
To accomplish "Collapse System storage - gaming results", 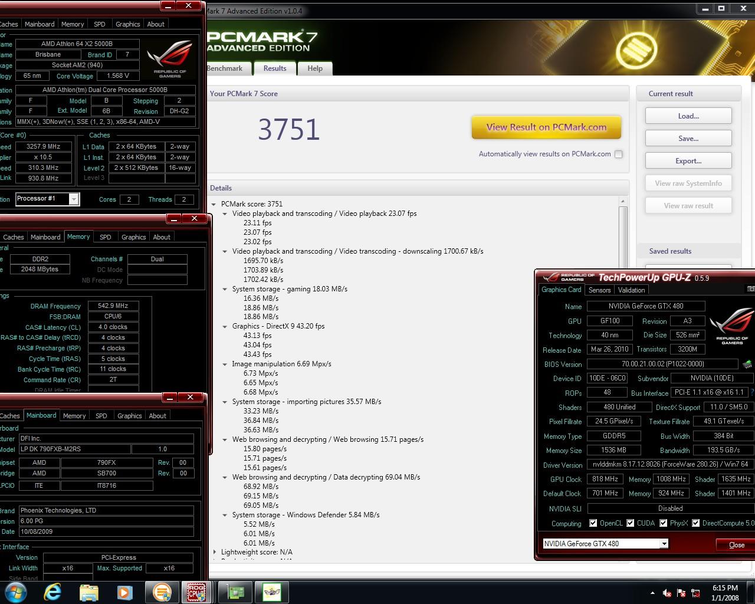I will click(225, 289).
